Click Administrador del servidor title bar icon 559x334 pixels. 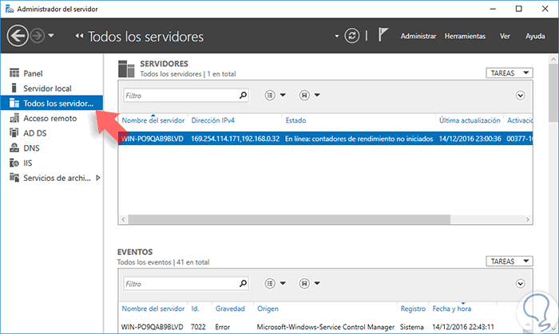tap(10, 9)
